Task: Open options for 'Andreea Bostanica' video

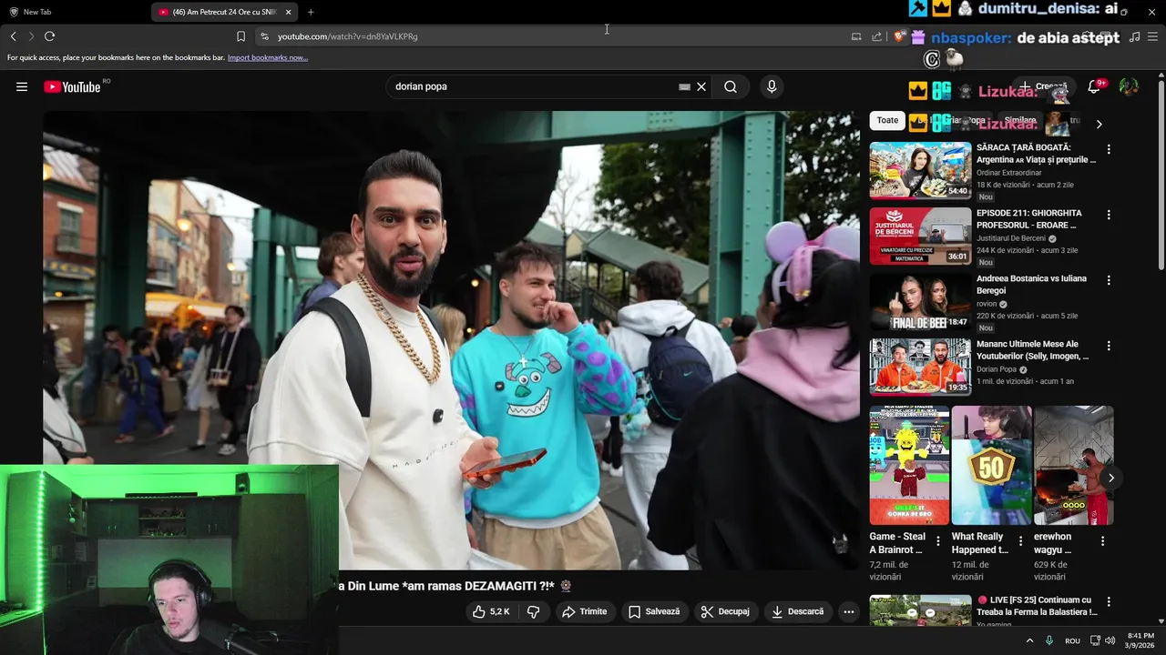Action: click(1109, 280)
